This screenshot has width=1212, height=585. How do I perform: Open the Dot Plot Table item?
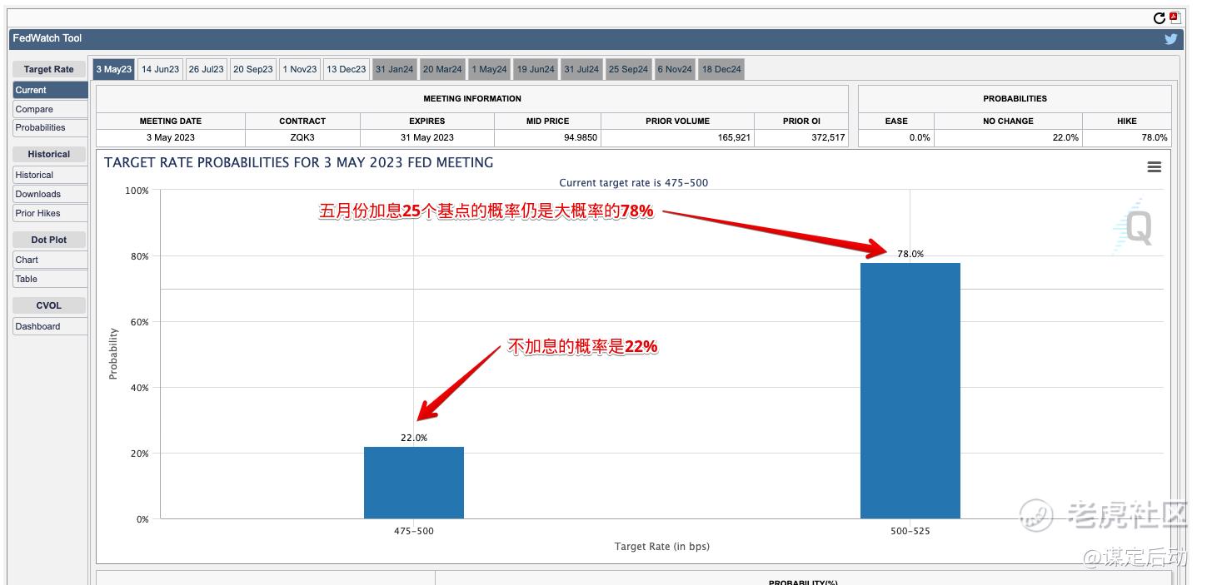[x=50, y=279]
